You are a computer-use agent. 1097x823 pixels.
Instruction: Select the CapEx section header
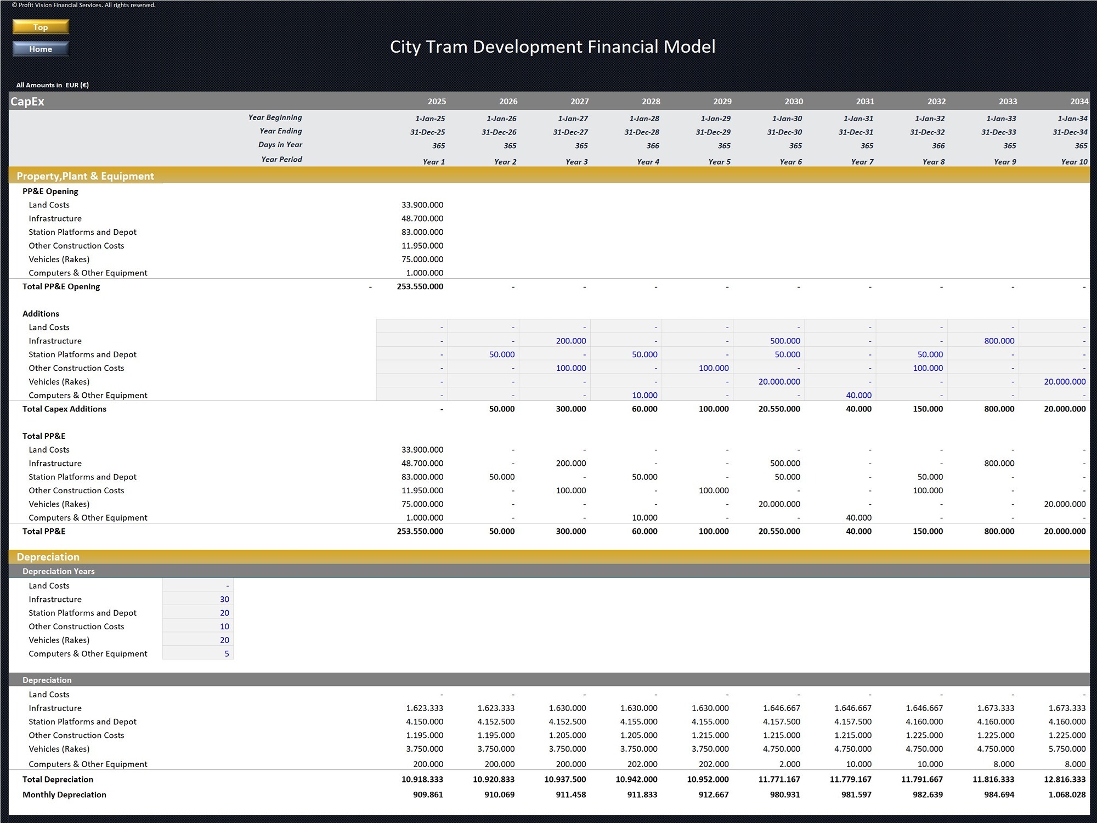[27, 101]
